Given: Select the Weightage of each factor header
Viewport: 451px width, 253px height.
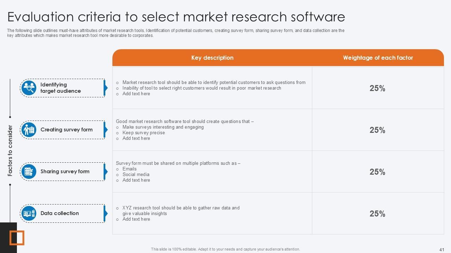Looking at the screenshot, I should tap(378, 58).
